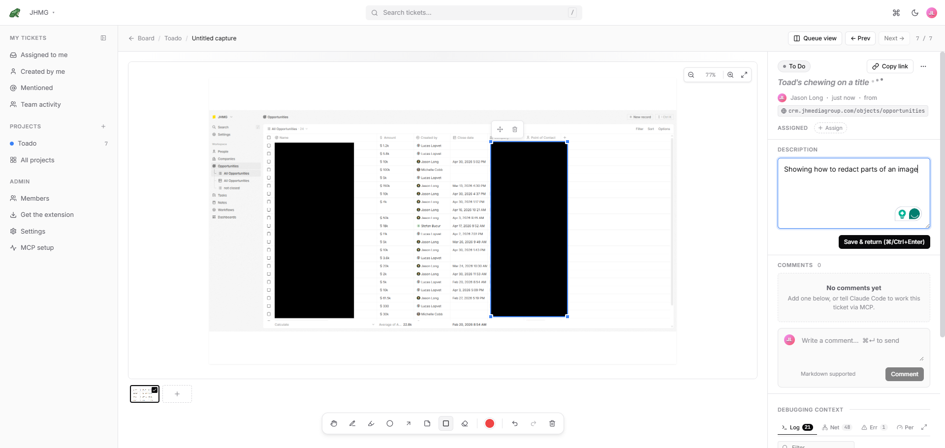Click the 77% zoom level

point(711,75)
